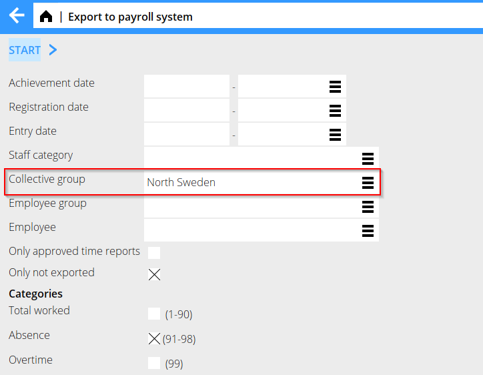Click the chevron next to START

click(53, 50)
